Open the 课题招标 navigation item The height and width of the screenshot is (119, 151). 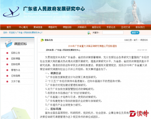pyautogui.click(x=67, y=27)
